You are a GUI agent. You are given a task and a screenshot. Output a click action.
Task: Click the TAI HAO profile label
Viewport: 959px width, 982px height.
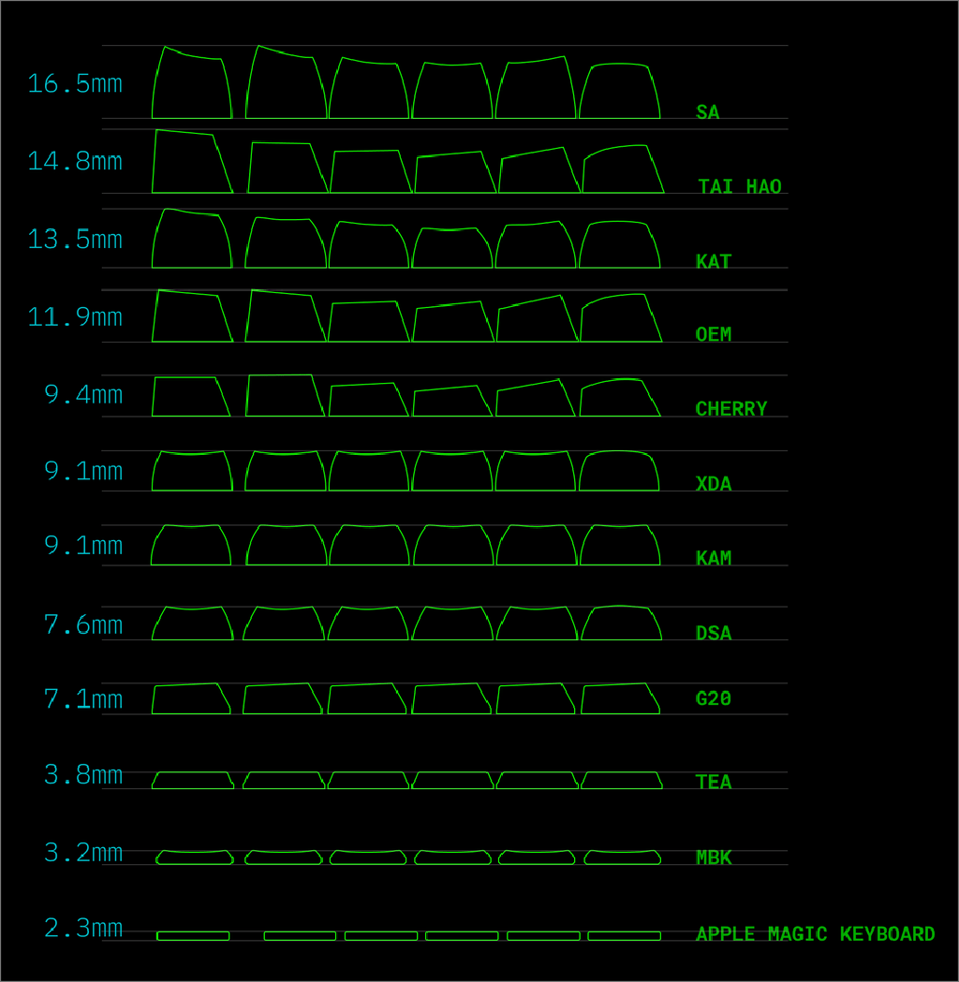[739, 186]
